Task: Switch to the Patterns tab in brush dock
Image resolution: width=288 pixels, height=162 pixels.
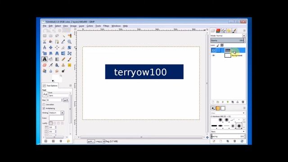Action: click(218, 108)
